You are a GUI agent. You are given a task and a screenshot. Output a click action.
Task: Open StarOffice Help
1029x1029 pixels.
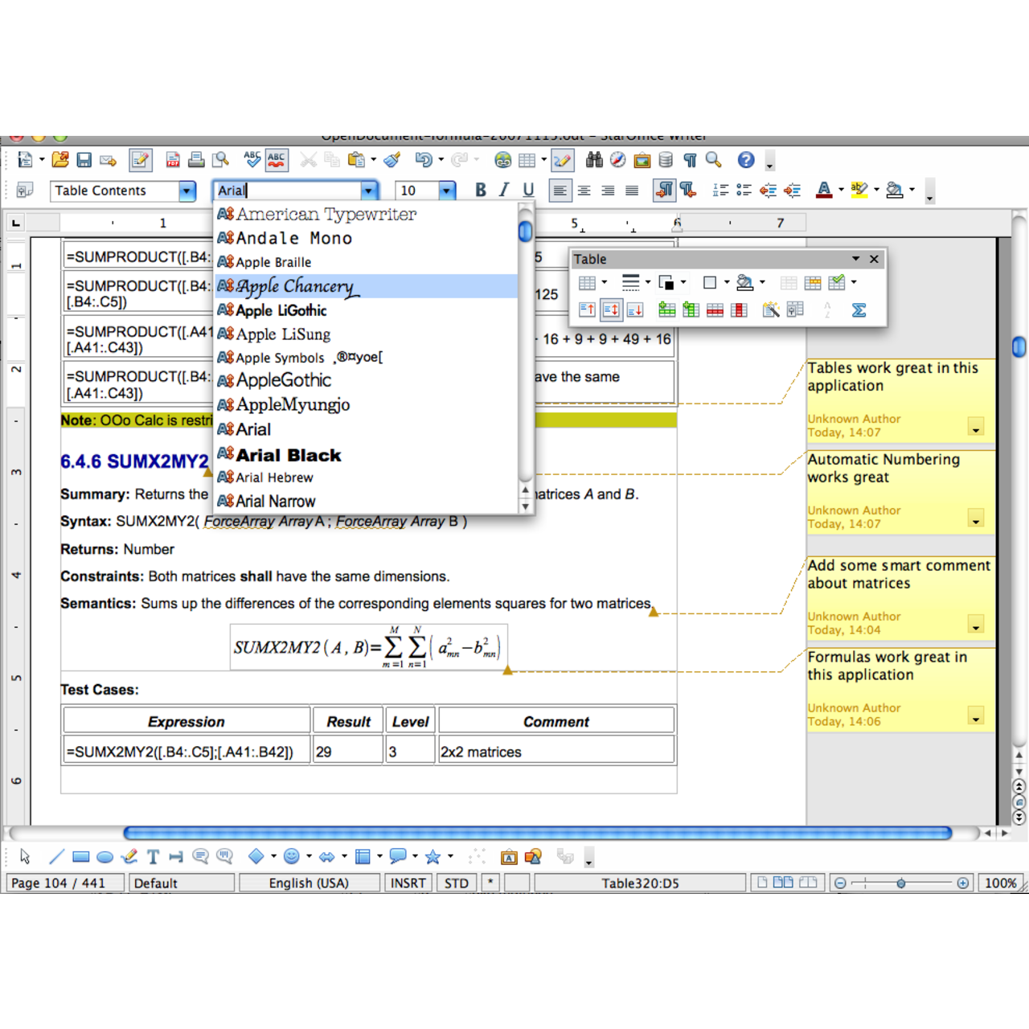[x=746, y=160]
